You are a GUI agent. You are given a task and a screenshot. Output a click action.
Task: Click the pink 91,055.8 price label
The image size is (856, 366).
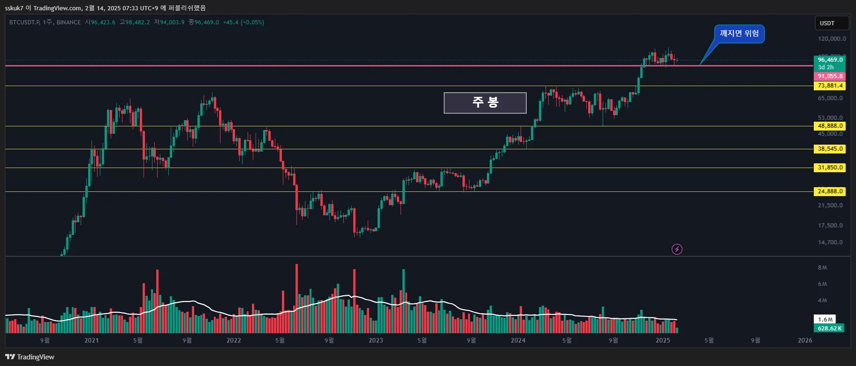(x=830, y=76)
